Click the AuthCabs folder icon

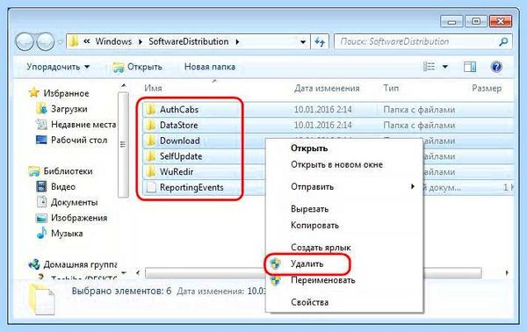(151, 109)
